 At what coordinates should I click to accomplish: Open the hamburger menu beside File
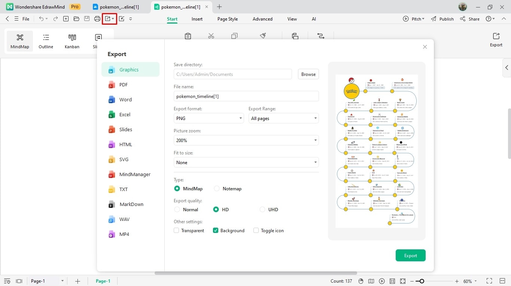click(16, 19)
